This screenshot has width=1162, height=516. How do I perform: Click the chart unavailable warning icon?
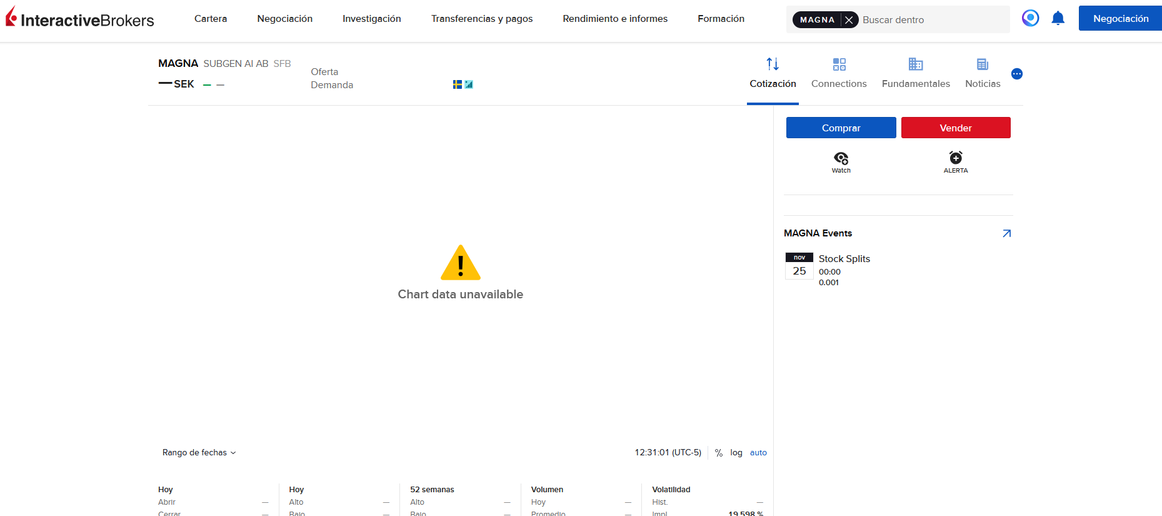(461, 263)
